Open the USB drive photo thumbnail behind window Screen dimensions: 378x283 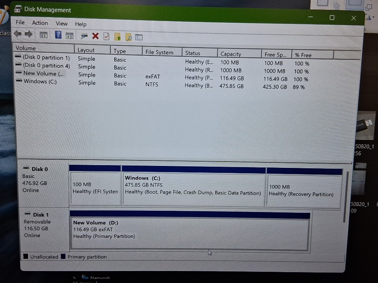point(365,125)
